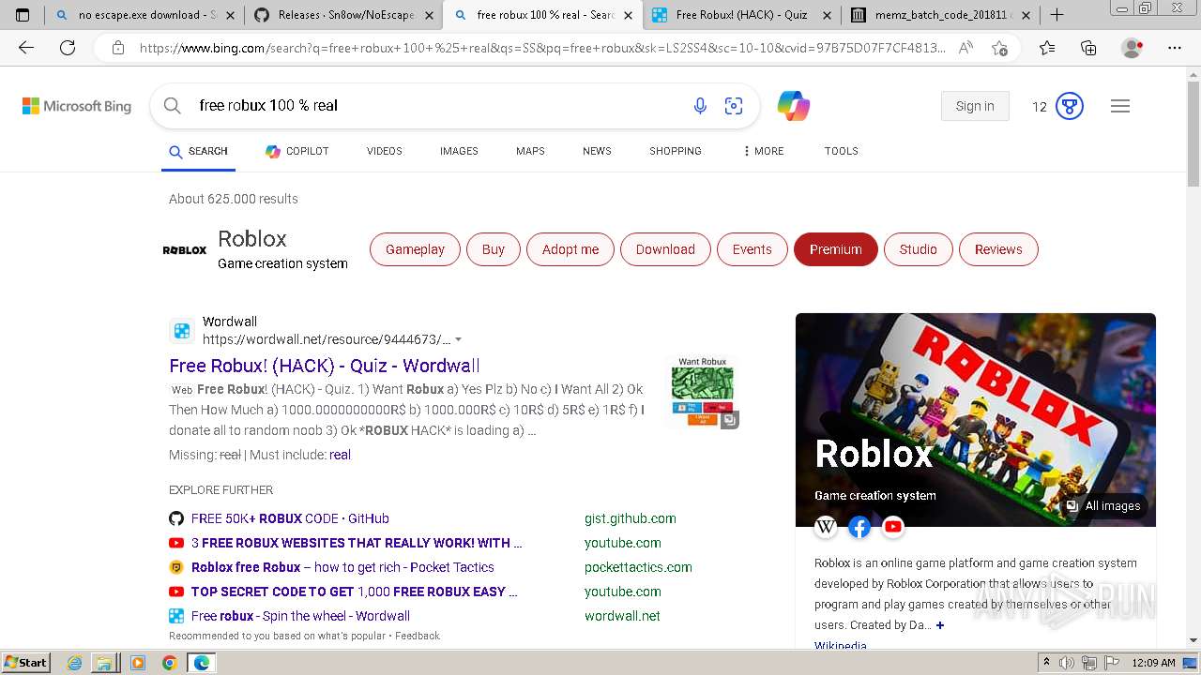Select the Reviews filter chip
This screenshot has width=1201, height=675.
click(x=998, y=249)
